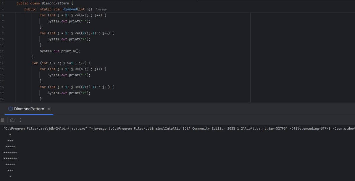Select the DiamondPattern run tab
The image size is (355, 181).
coord(29,109)
